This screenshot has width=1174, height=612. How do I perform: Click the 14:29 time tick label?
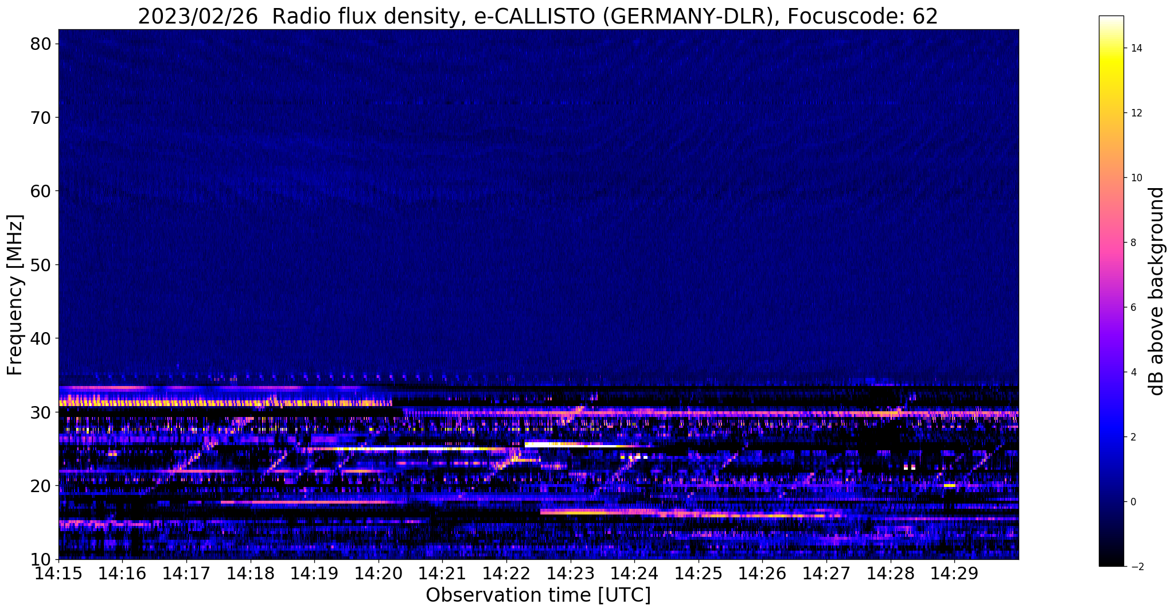coord(954,574)
